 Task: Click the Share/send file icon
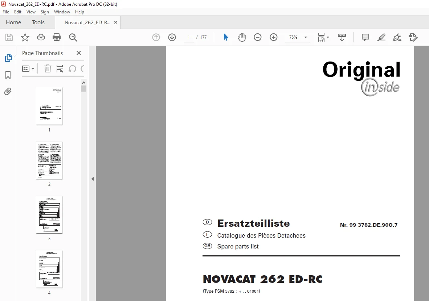[413, 37]
